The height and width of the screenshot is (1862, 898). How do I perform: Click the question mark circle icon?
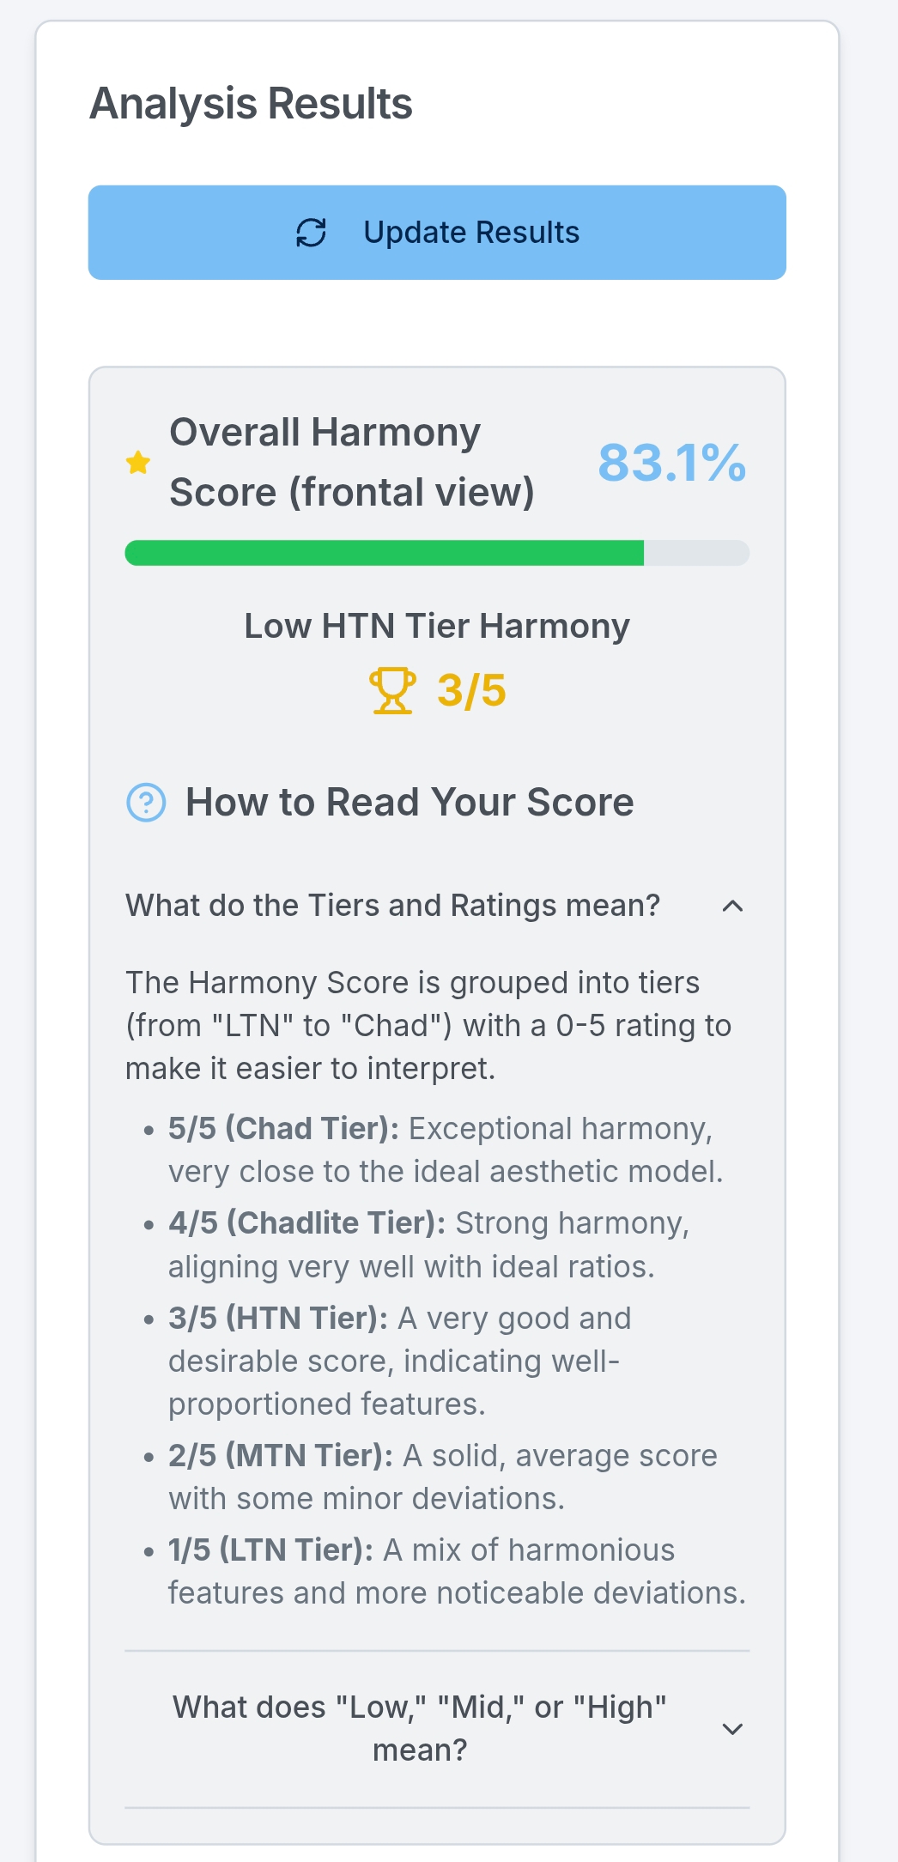[x=146, y=803]
